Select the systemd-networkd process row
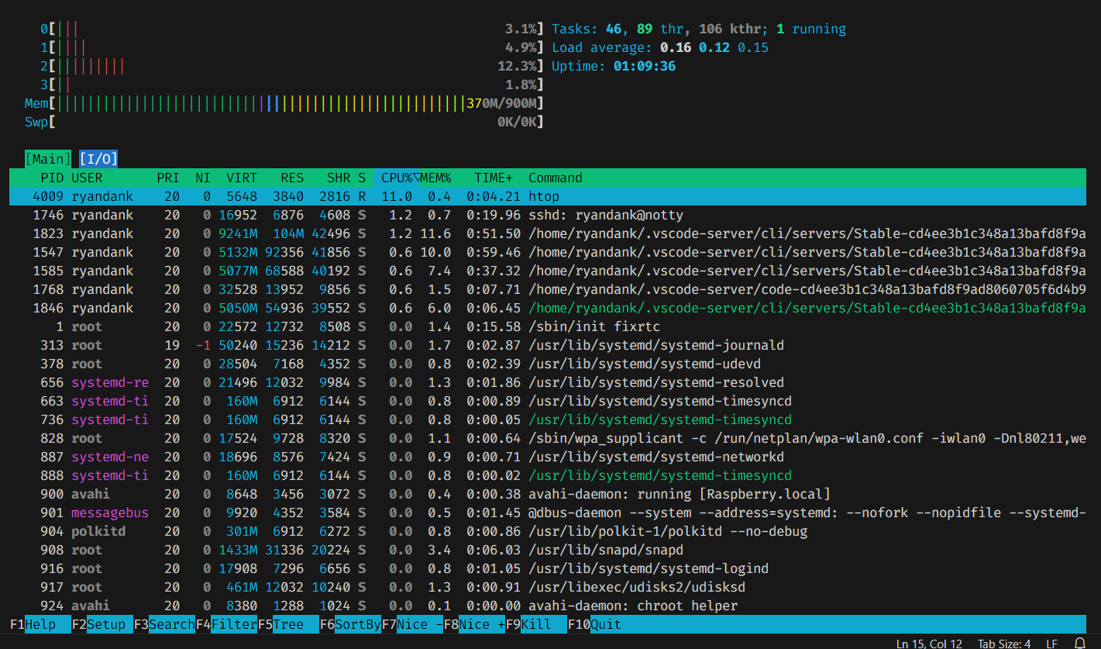This screenshot has width=1101, height=649. click(548, 457)
